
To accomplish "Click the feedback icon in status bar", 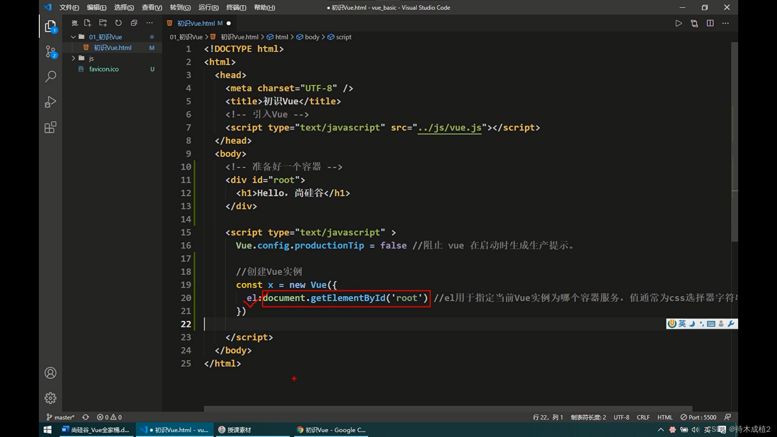I will tap(728, 417).
